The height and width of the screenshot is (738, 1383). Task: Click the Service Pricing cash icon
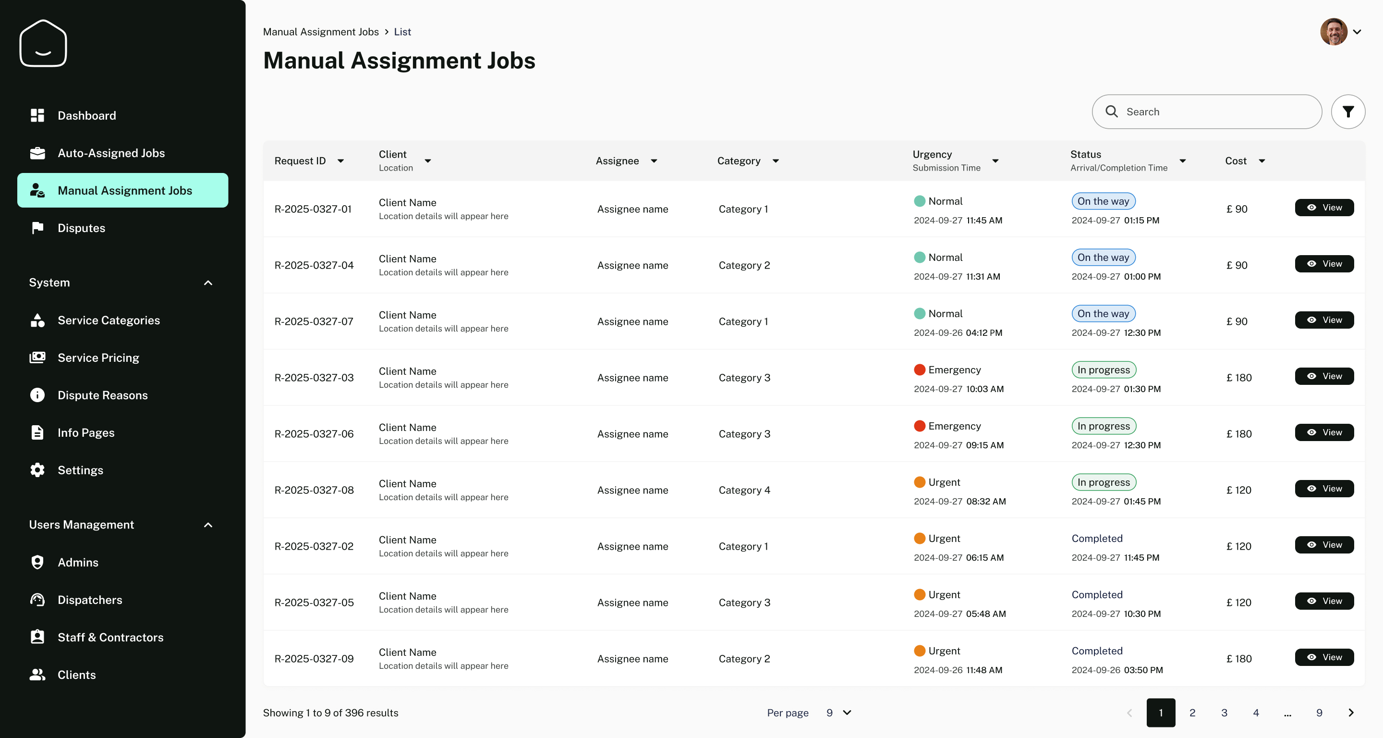pos(37,358)
